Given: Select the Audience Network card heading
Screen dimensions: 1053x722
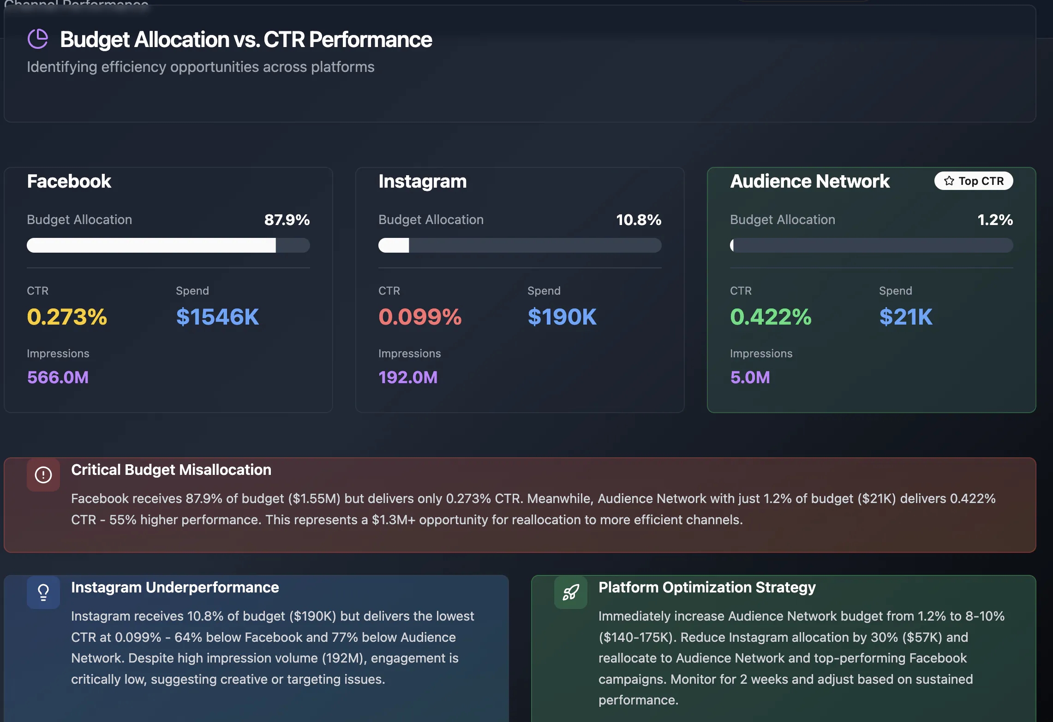Looking at the screenshot, I should point(810,181).
